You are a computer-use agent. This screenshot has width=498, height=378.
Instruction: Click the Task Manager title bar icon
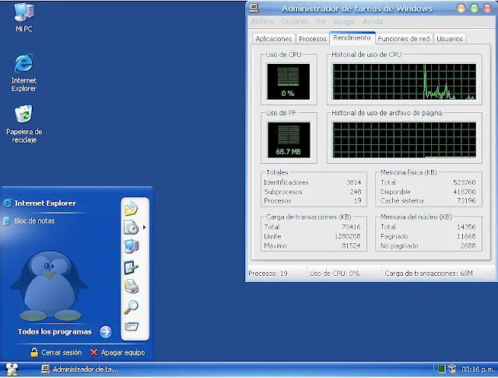[254, 9]
